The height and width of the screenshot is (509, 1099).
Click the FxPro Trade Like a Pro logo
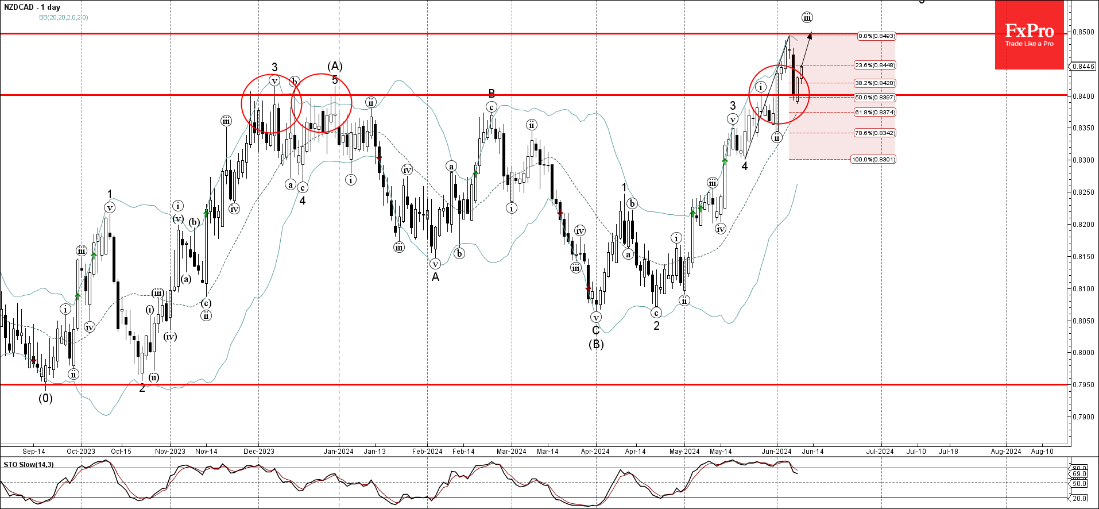pos(1029,35)
